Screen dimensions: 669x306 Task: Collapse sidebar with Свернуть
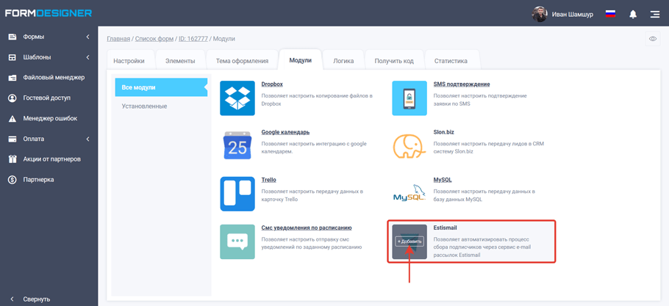(36, 299)
